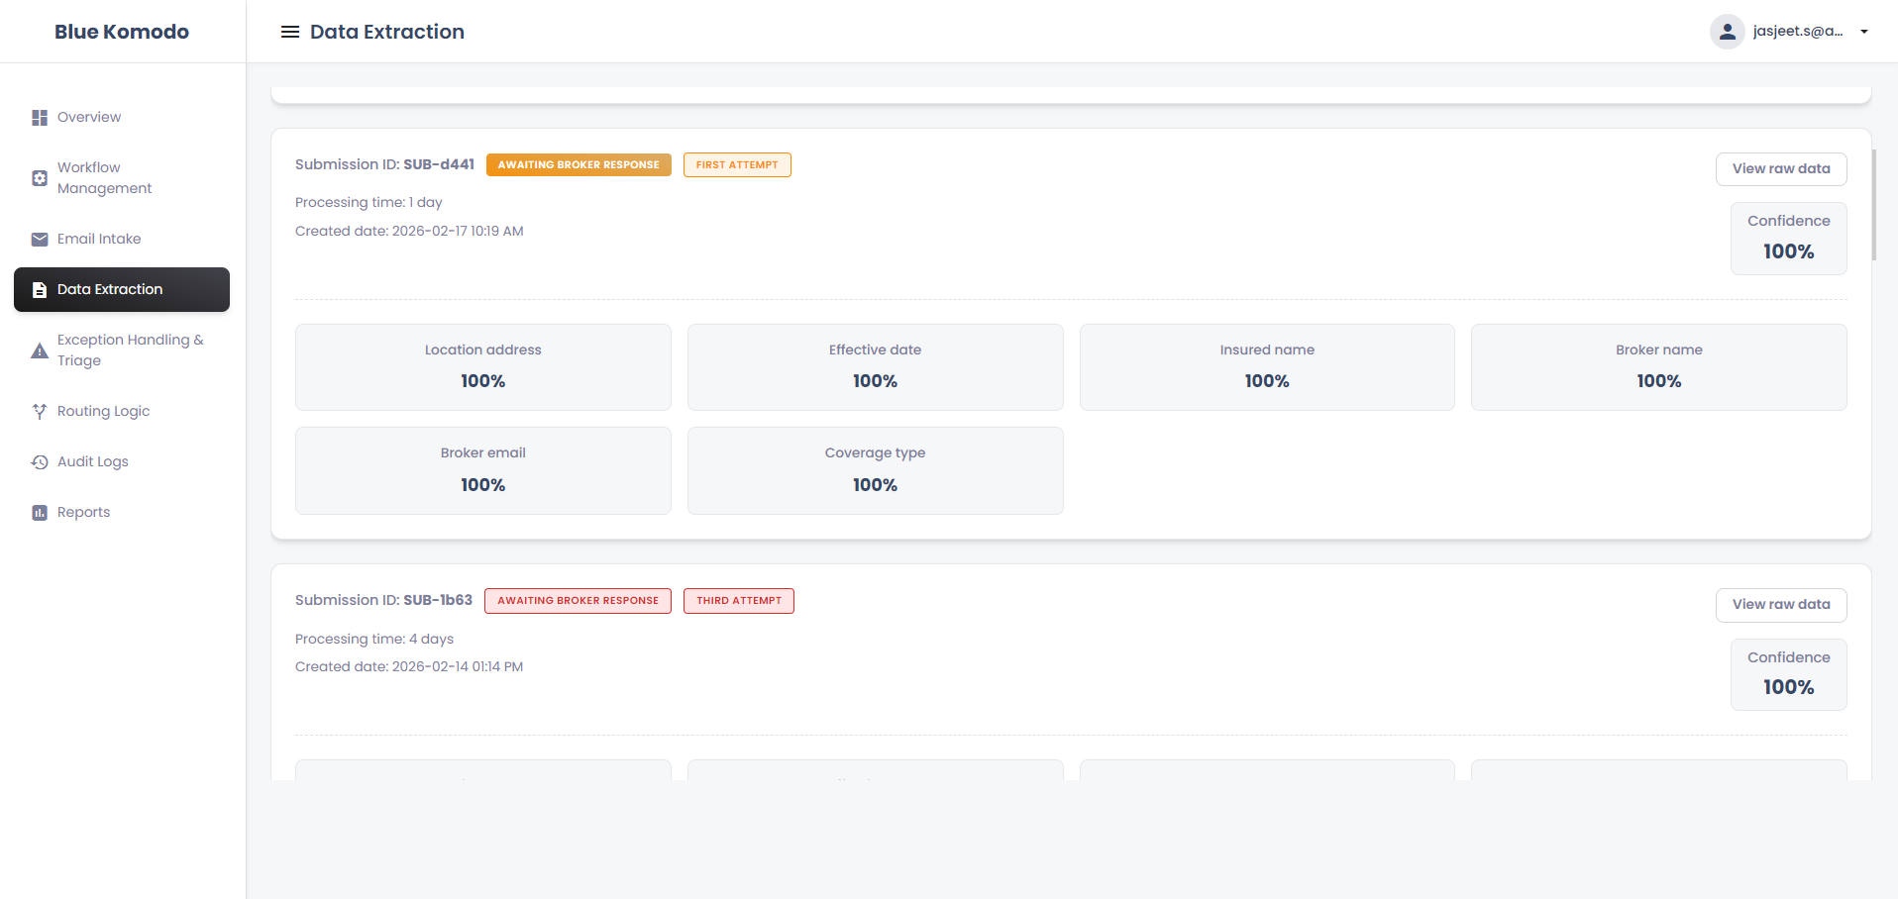Click the Location address 100% card
The image size is (1898, 899).
pyautogui.click(x=482, y=367)
